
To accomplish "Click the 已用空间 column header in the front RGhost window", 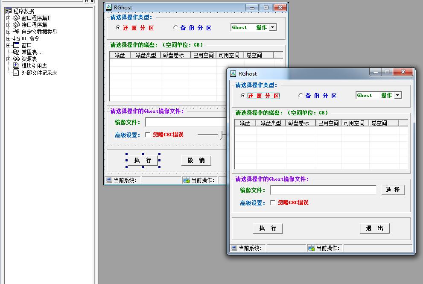I will [328, 123].
